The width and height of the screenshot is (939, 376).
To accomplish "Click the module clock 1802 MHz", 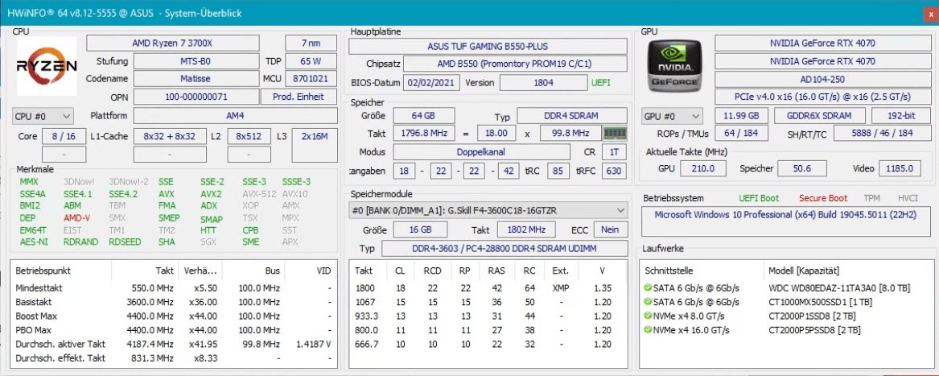I will coord(525,229).
